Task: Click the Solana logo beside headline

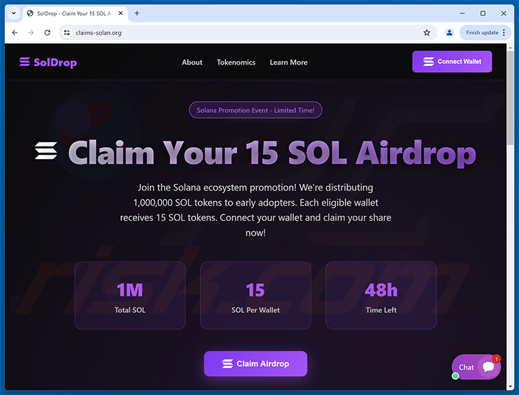Action: [x=46, y=151]
